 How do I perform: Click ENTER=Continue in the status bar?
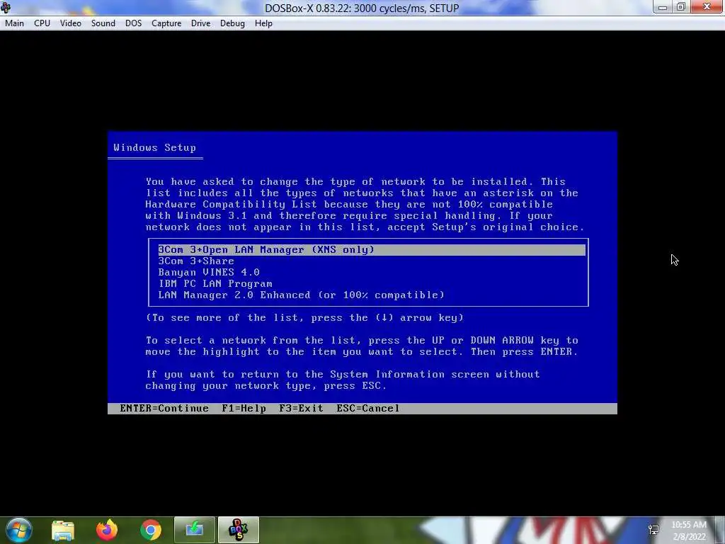pyautogui.click(x=164, y=409)
